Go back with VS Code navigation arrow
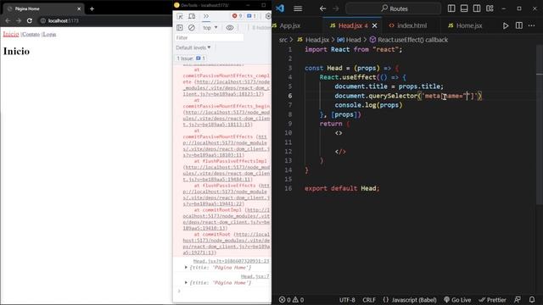This screenshot has width=543, height=305. coord(322,8)
